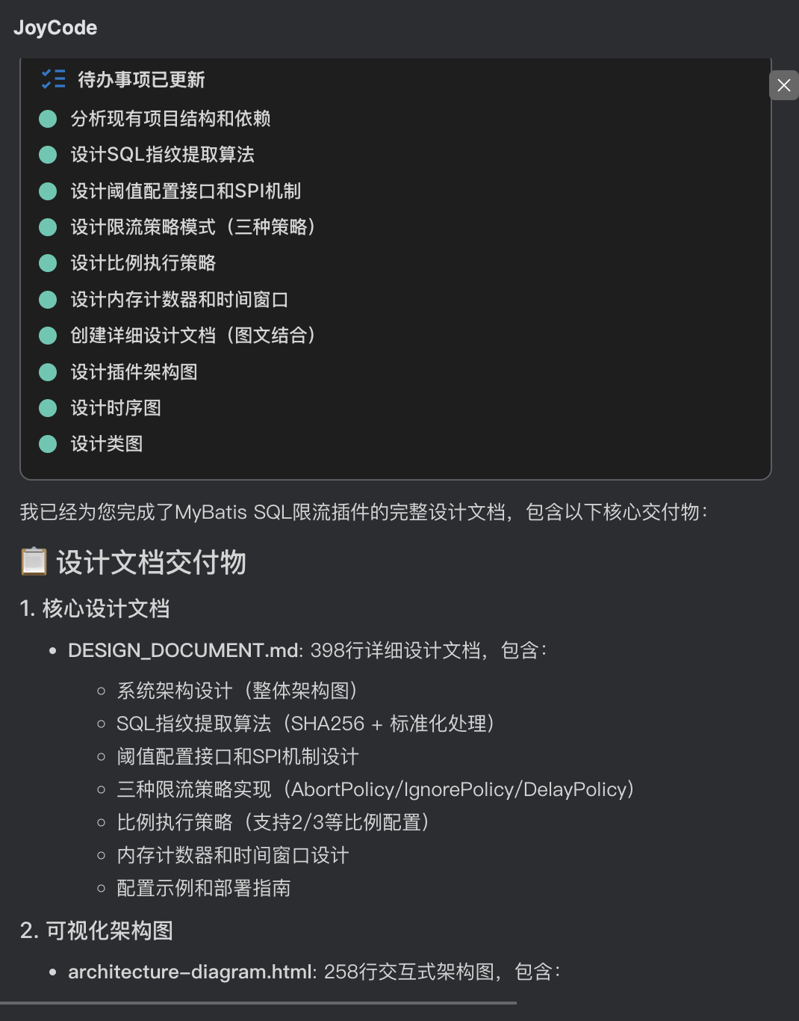Click the green status dot for 分析现有项目结构和依赖
799x1021 pixels.
coord(48,119)
